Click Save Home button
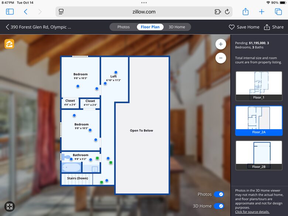Screen dimensions: 288x216 pos(244,27)
